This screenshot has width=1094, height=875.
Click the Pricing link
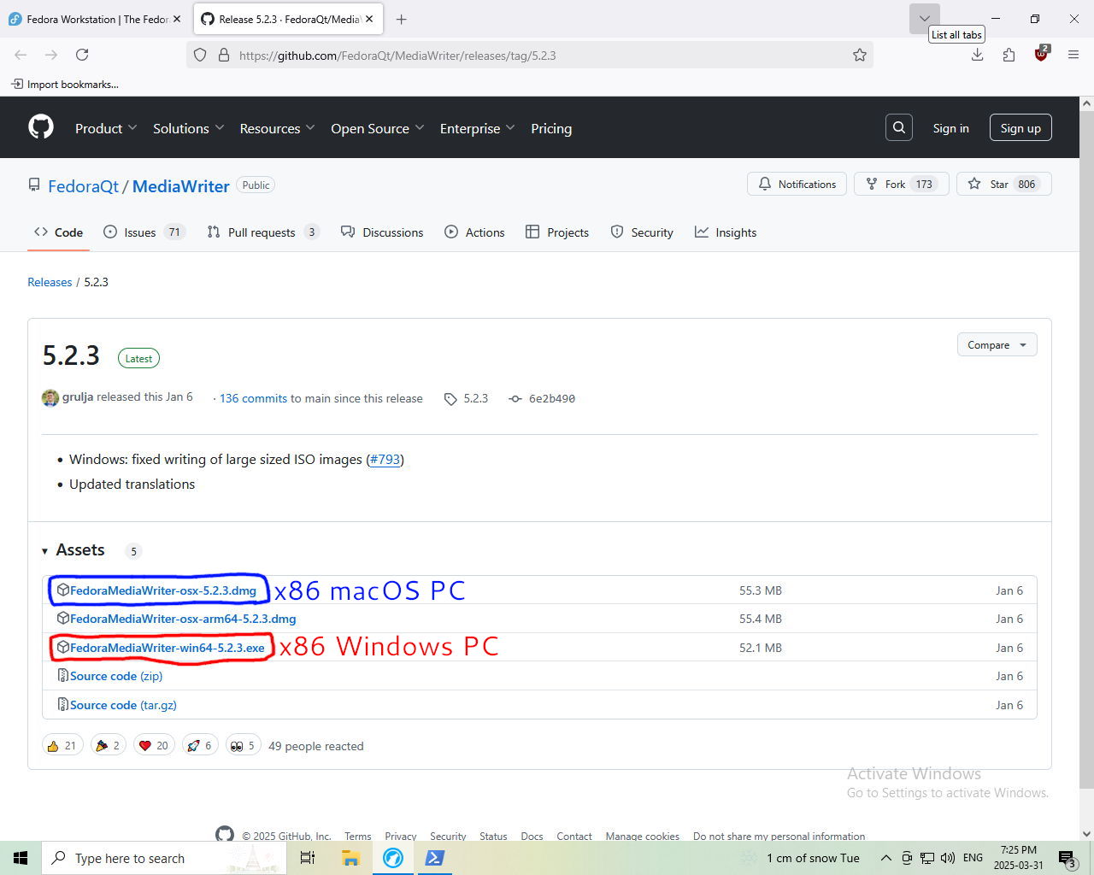point(551,128)
